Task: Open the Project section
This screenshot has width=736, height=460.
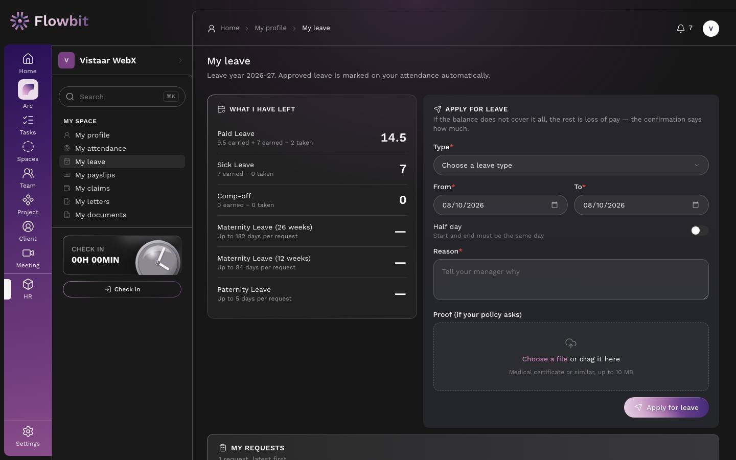Action: click(28, 205)
